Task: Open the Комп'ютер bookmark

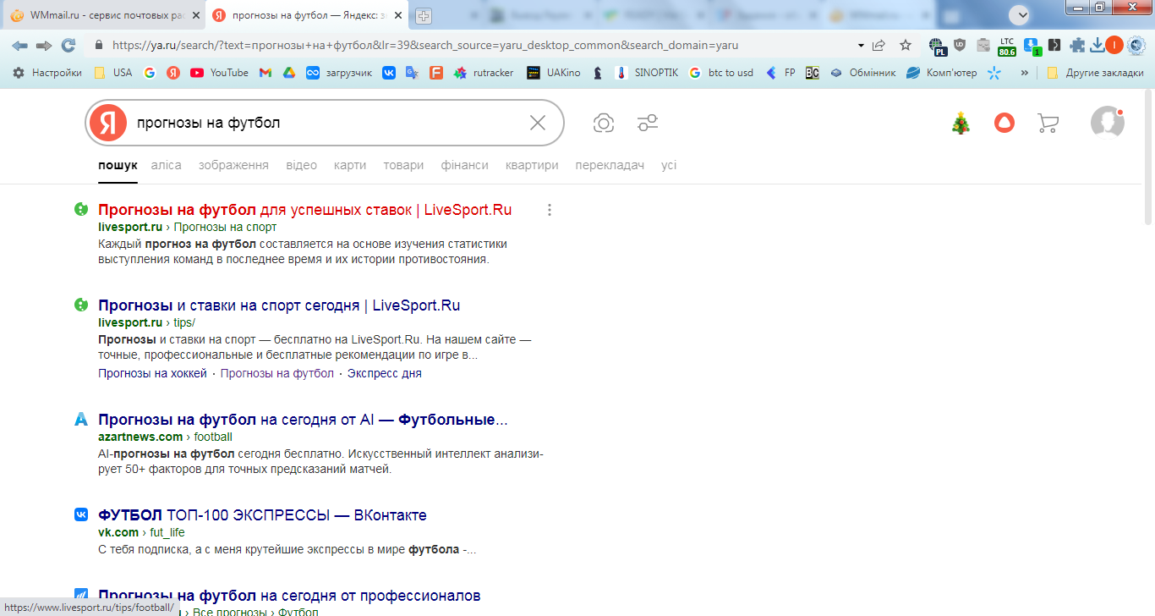Action: tap(942, 73)
